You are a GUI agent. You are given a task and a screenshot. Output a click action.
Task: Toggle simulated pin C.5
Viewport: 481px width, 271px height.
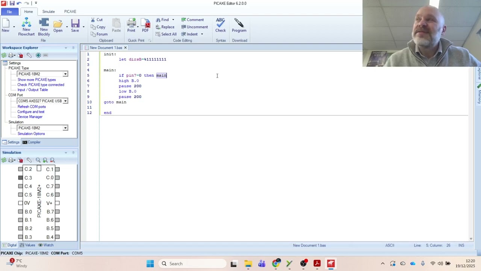coord(20,195)
